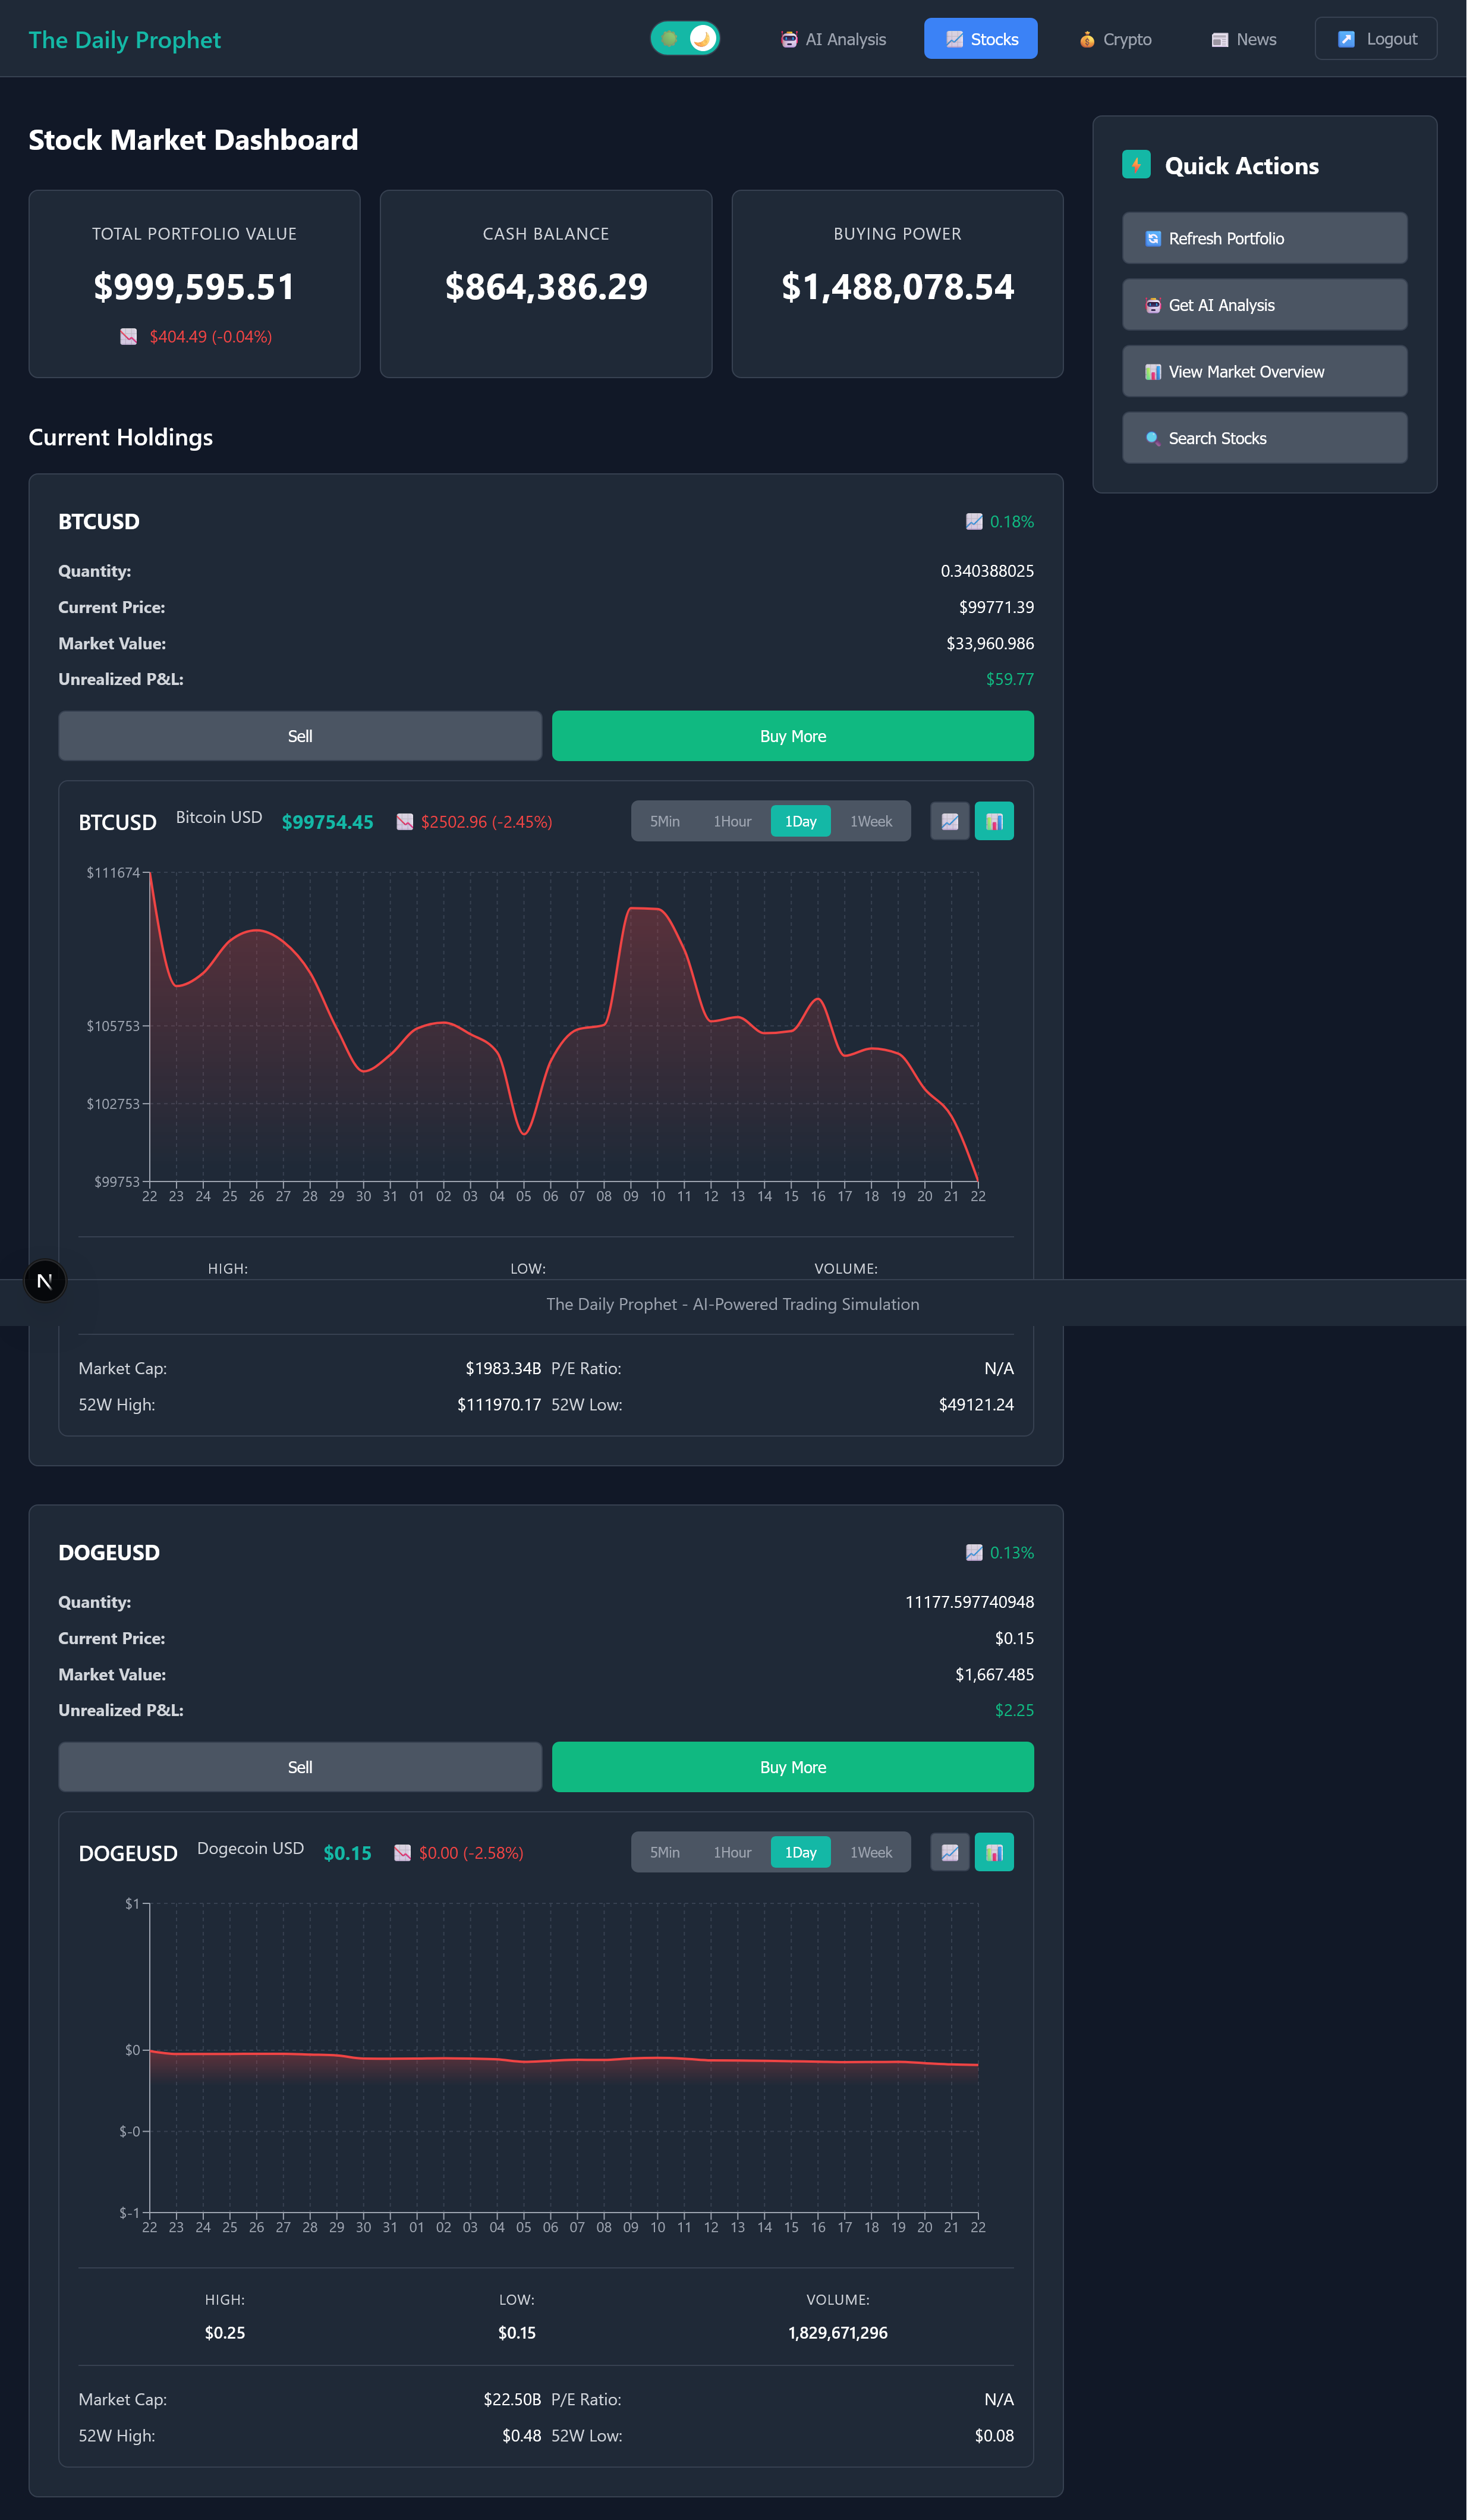Click Search Stocks quick action
The height and width of the screenshot is (2520, 1467).
(x=1264, y=438)
